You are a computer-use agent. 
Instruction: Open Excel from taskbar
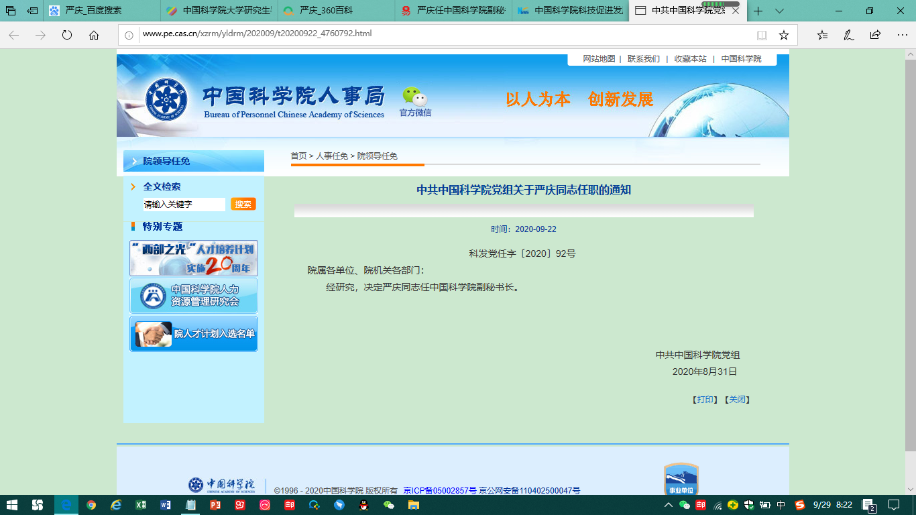tap(141, 505)
